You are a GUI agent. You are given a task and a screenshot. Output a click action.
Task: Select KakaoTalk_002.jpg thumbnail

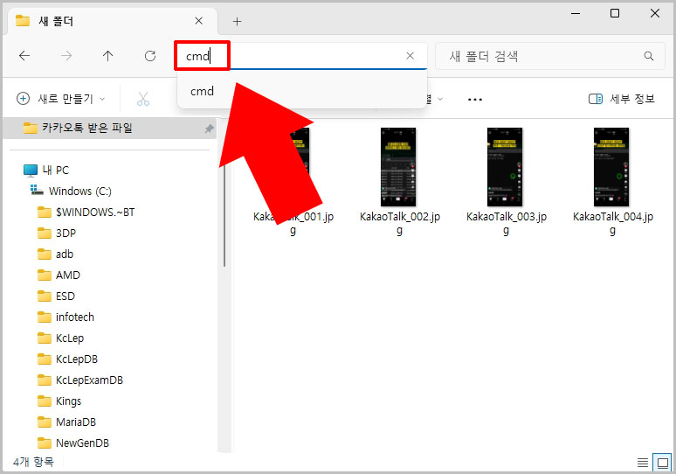(x=398, y=167)
